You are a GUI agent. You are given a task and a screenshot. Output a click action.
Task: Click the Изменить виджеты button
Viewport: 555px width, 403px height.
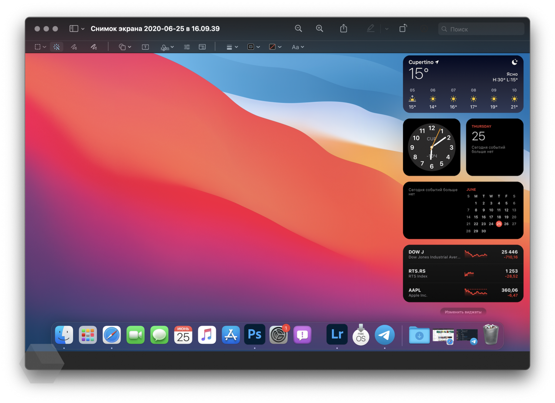(x=463, y=312)
